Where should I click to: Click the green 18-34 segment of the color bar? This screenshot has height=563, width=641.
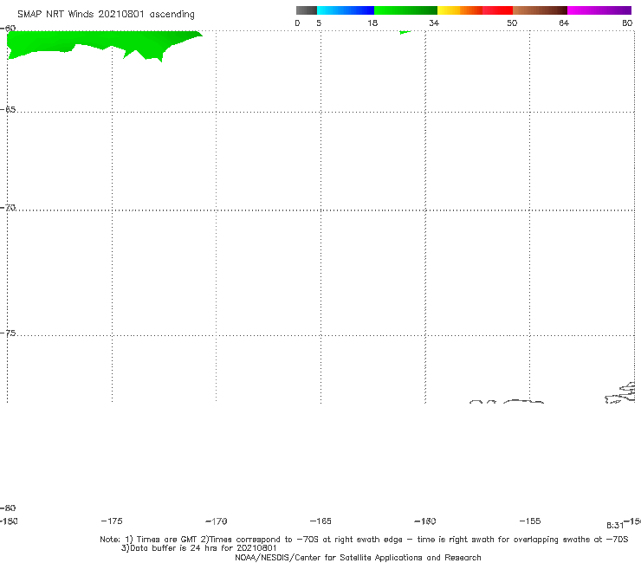405,10
